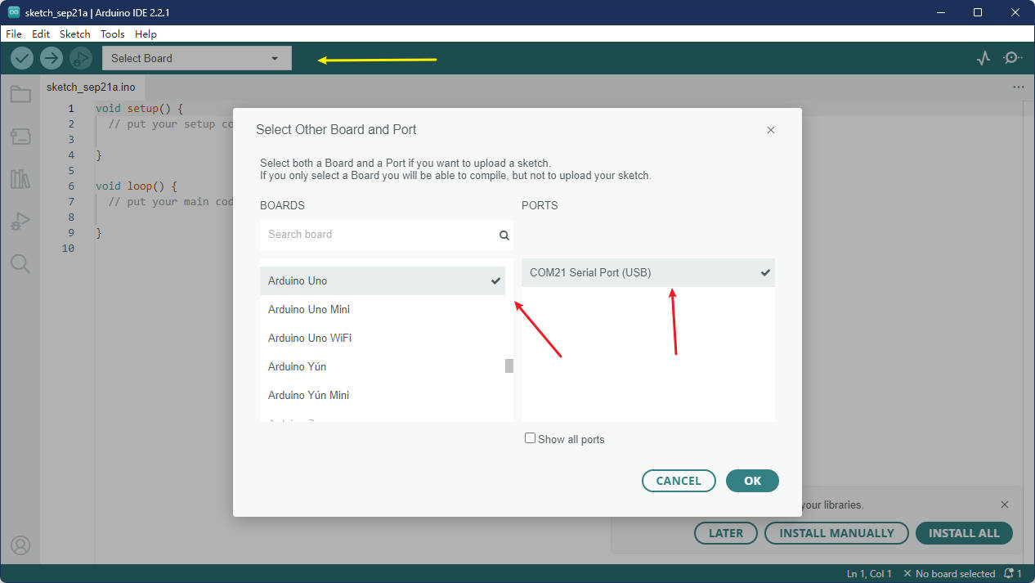Open the three-dot editor options menu

[x=1018, y=87]
